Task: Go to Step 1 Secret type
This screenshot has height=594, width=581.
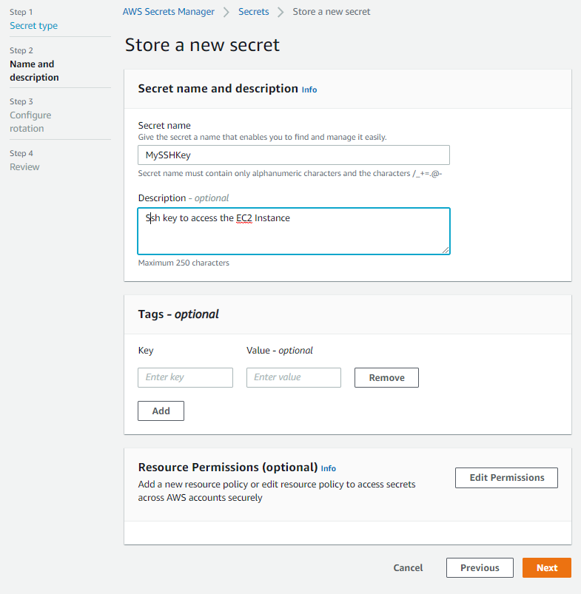Action: pyautogui.click(x=33, y=25)
